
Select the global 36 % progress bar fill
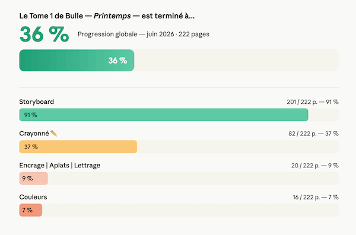tap(77, 61)
